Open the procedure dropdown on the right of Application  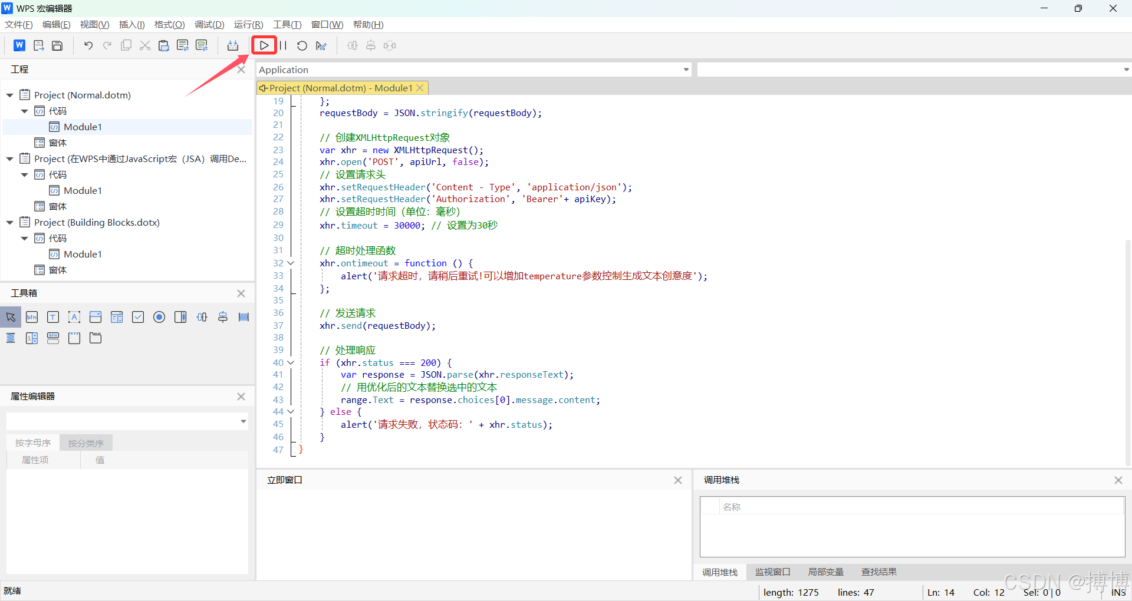click(1126, 70)
